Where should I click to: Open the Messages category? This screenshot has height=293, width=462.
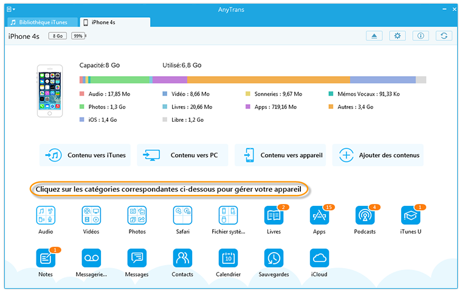[x=137, y=258]
